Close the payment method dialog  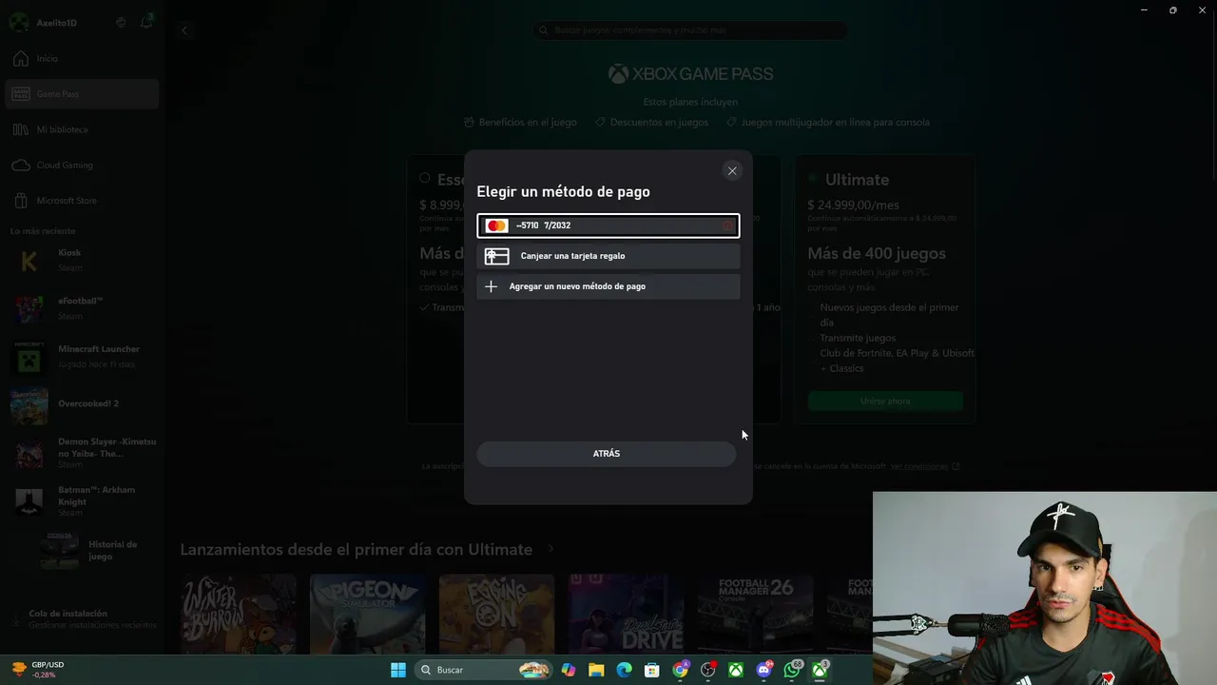point(732,171)
